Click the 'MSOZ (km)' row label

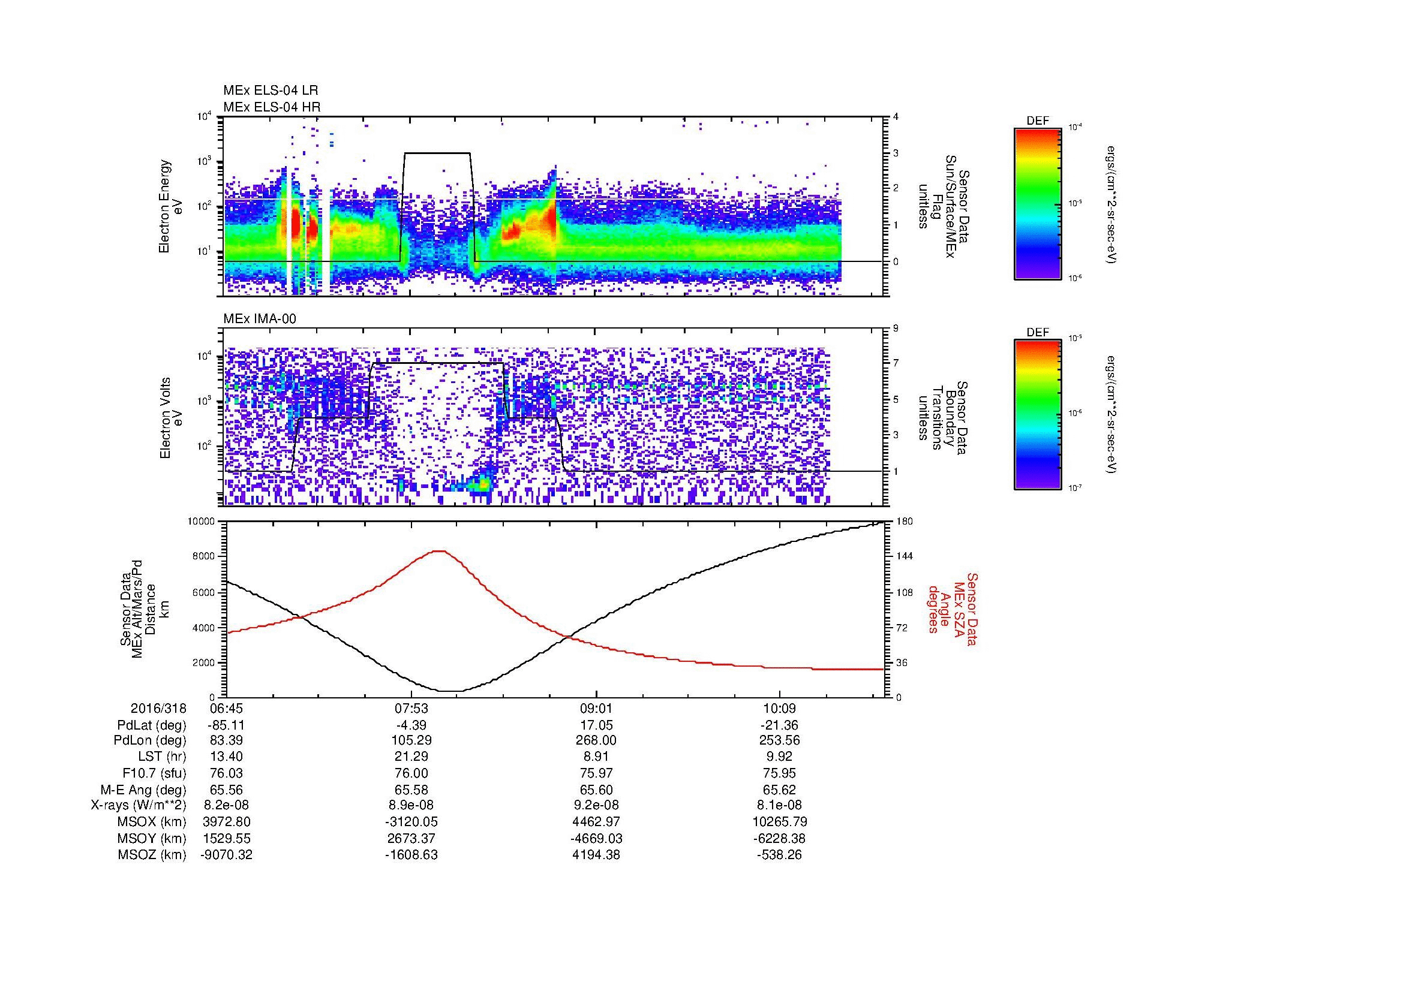[152, 855]
